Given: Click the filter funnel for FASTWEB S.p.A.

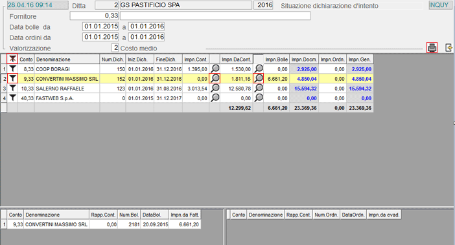Looking at the screenshot, I should 12,98.
